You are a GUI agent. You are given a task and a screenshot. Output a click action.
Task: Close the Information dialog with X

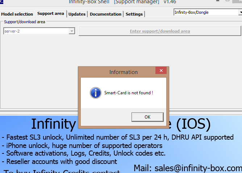click(161, 71)
